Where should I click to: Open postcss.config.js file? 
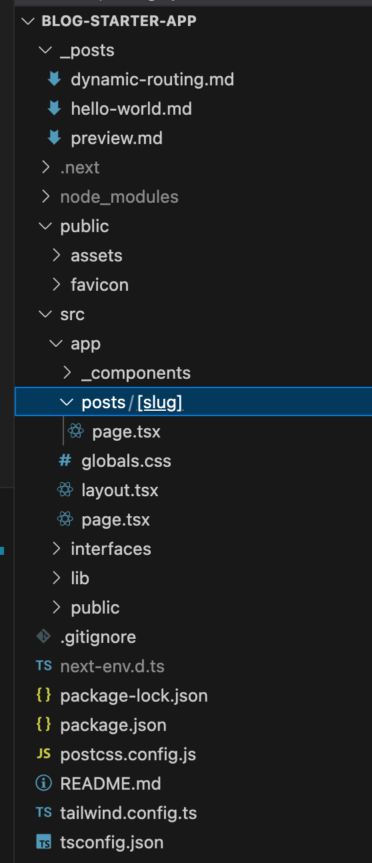[x=128, y=754]
